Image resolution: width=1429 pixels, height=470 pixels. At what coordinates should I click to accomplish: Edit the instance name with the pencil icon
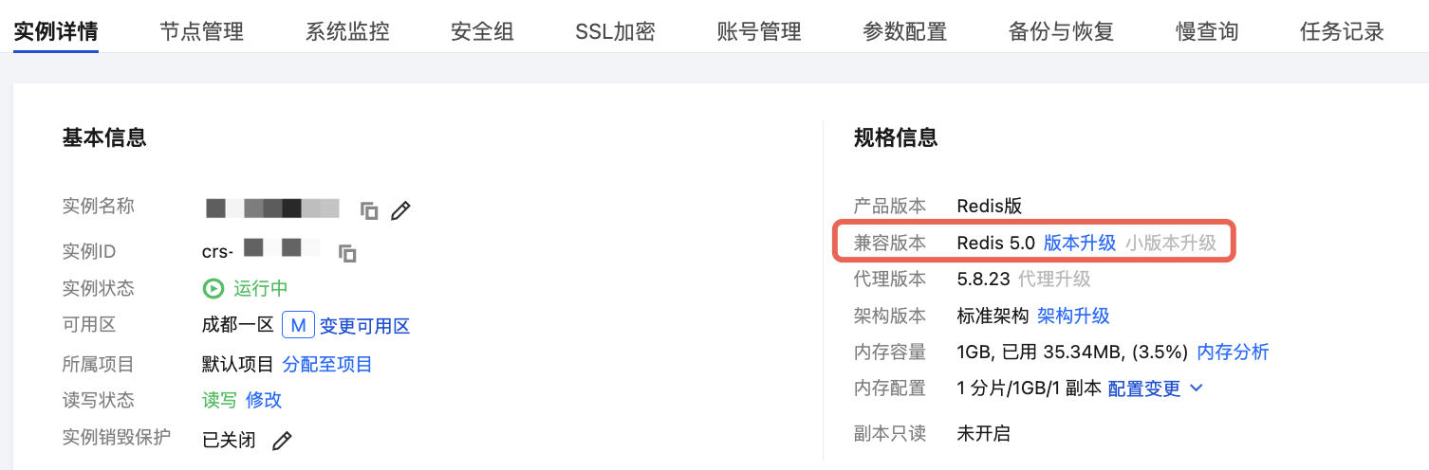[x=401, y=210]
